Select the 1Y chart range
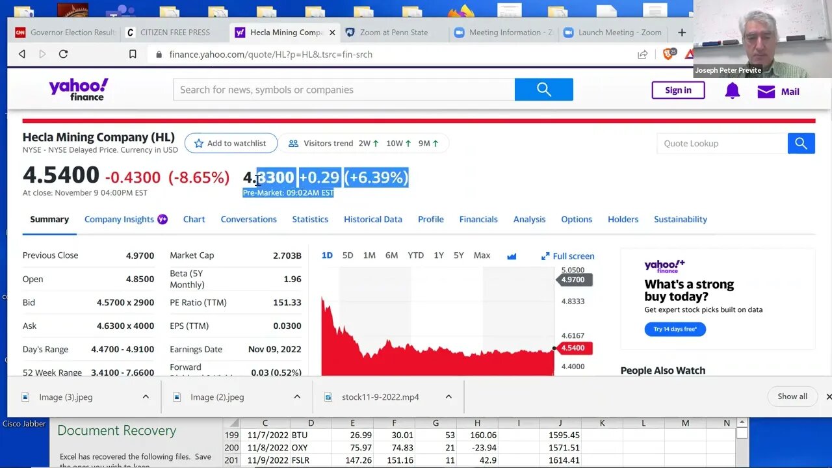 (439, 255)
